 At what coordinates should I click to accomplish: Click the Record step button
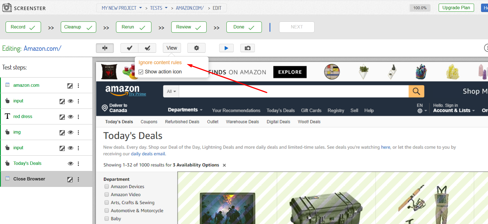23,27
